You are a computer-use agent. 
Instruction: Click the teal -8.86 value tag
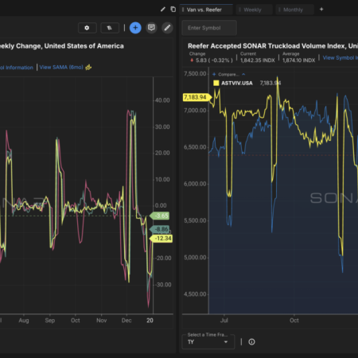coord(160,229)
